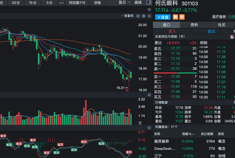This screenshot has height=158, width=235.
Task: Toggle side panel layout icon
Action: pyautogui.click(x=148, y=3)
